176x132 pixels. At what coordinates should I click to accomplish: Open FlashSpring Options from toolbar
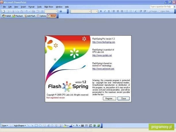(41, 16)
